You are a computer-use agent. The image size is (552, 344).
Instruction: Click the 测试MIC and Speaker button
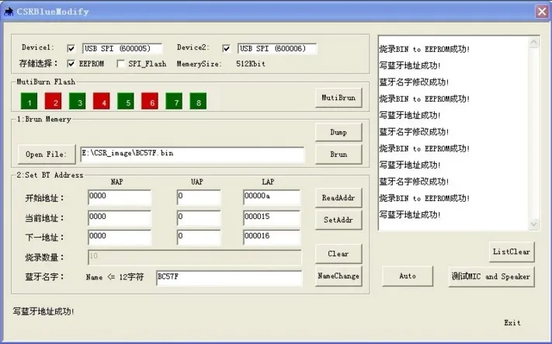[x=491, y=276]
